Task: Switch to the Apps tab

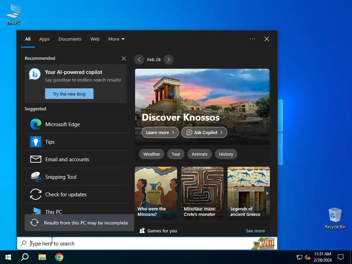Action: 44,39
